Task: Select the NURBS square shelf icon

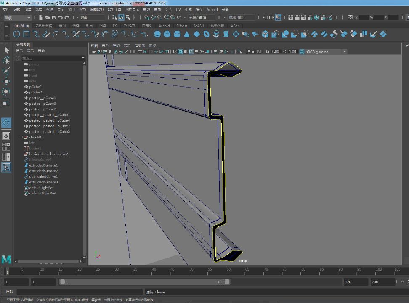Action: pos(27,34)
